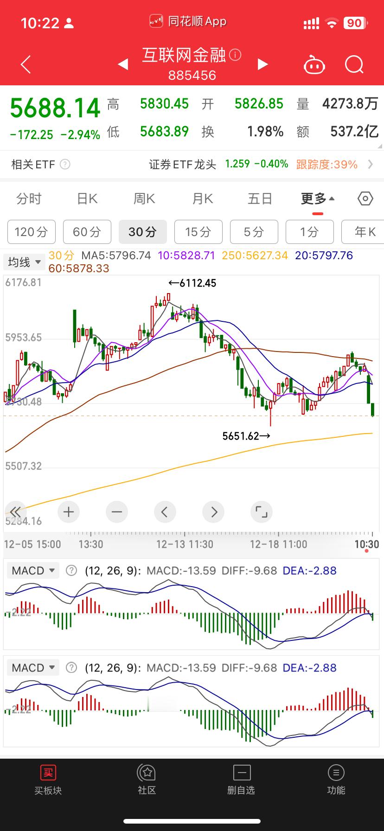This screenshot has width=384, height=831.
Task: Select 30分 period
Action: tap(143, 231)
